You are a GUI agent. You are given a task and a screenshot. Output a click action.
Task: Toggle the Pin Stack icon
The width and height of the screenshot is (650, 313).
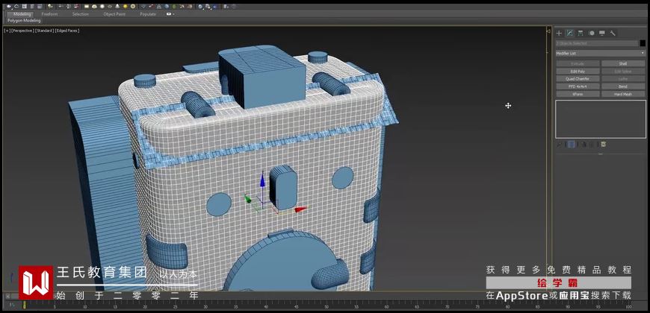[x=559, y=145]
